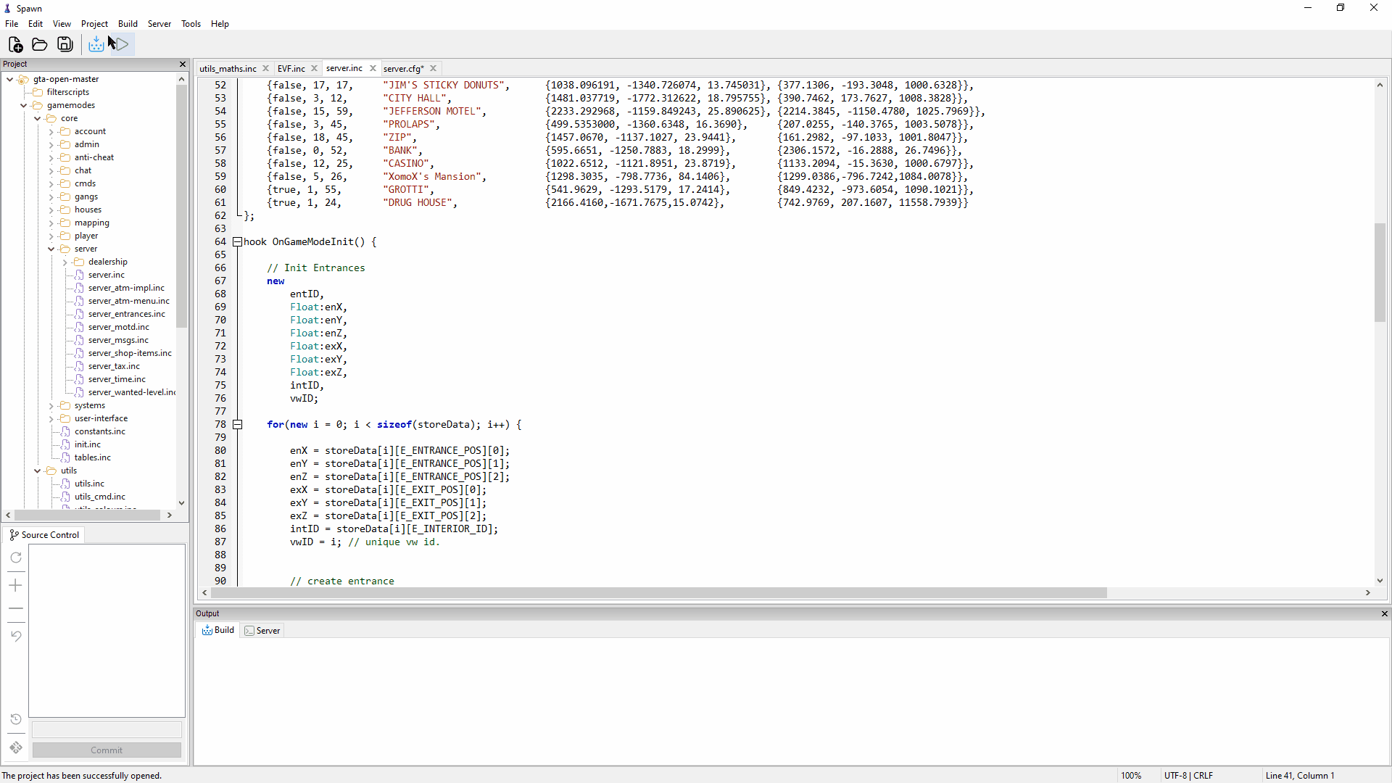Image resolution: width=1392 pixels, height=783 pixels.
Task: Click the UTF-8 | CRLF encoding indicator
Action: point(1188,776)
